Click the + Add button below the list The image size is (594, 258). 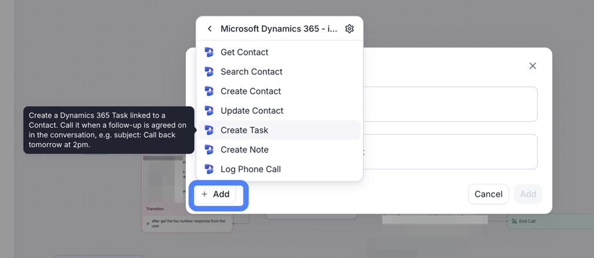[216, 194]
